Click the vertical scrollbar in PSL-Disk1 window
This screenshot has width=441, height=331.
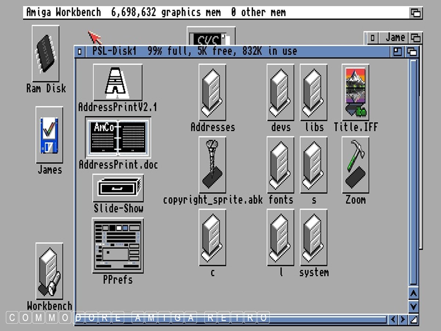click(x=414, y=173)
